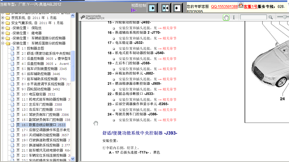Click the tree panel scroll up arrow
This screenshot has width=289, height=162.
pos(73,16)
